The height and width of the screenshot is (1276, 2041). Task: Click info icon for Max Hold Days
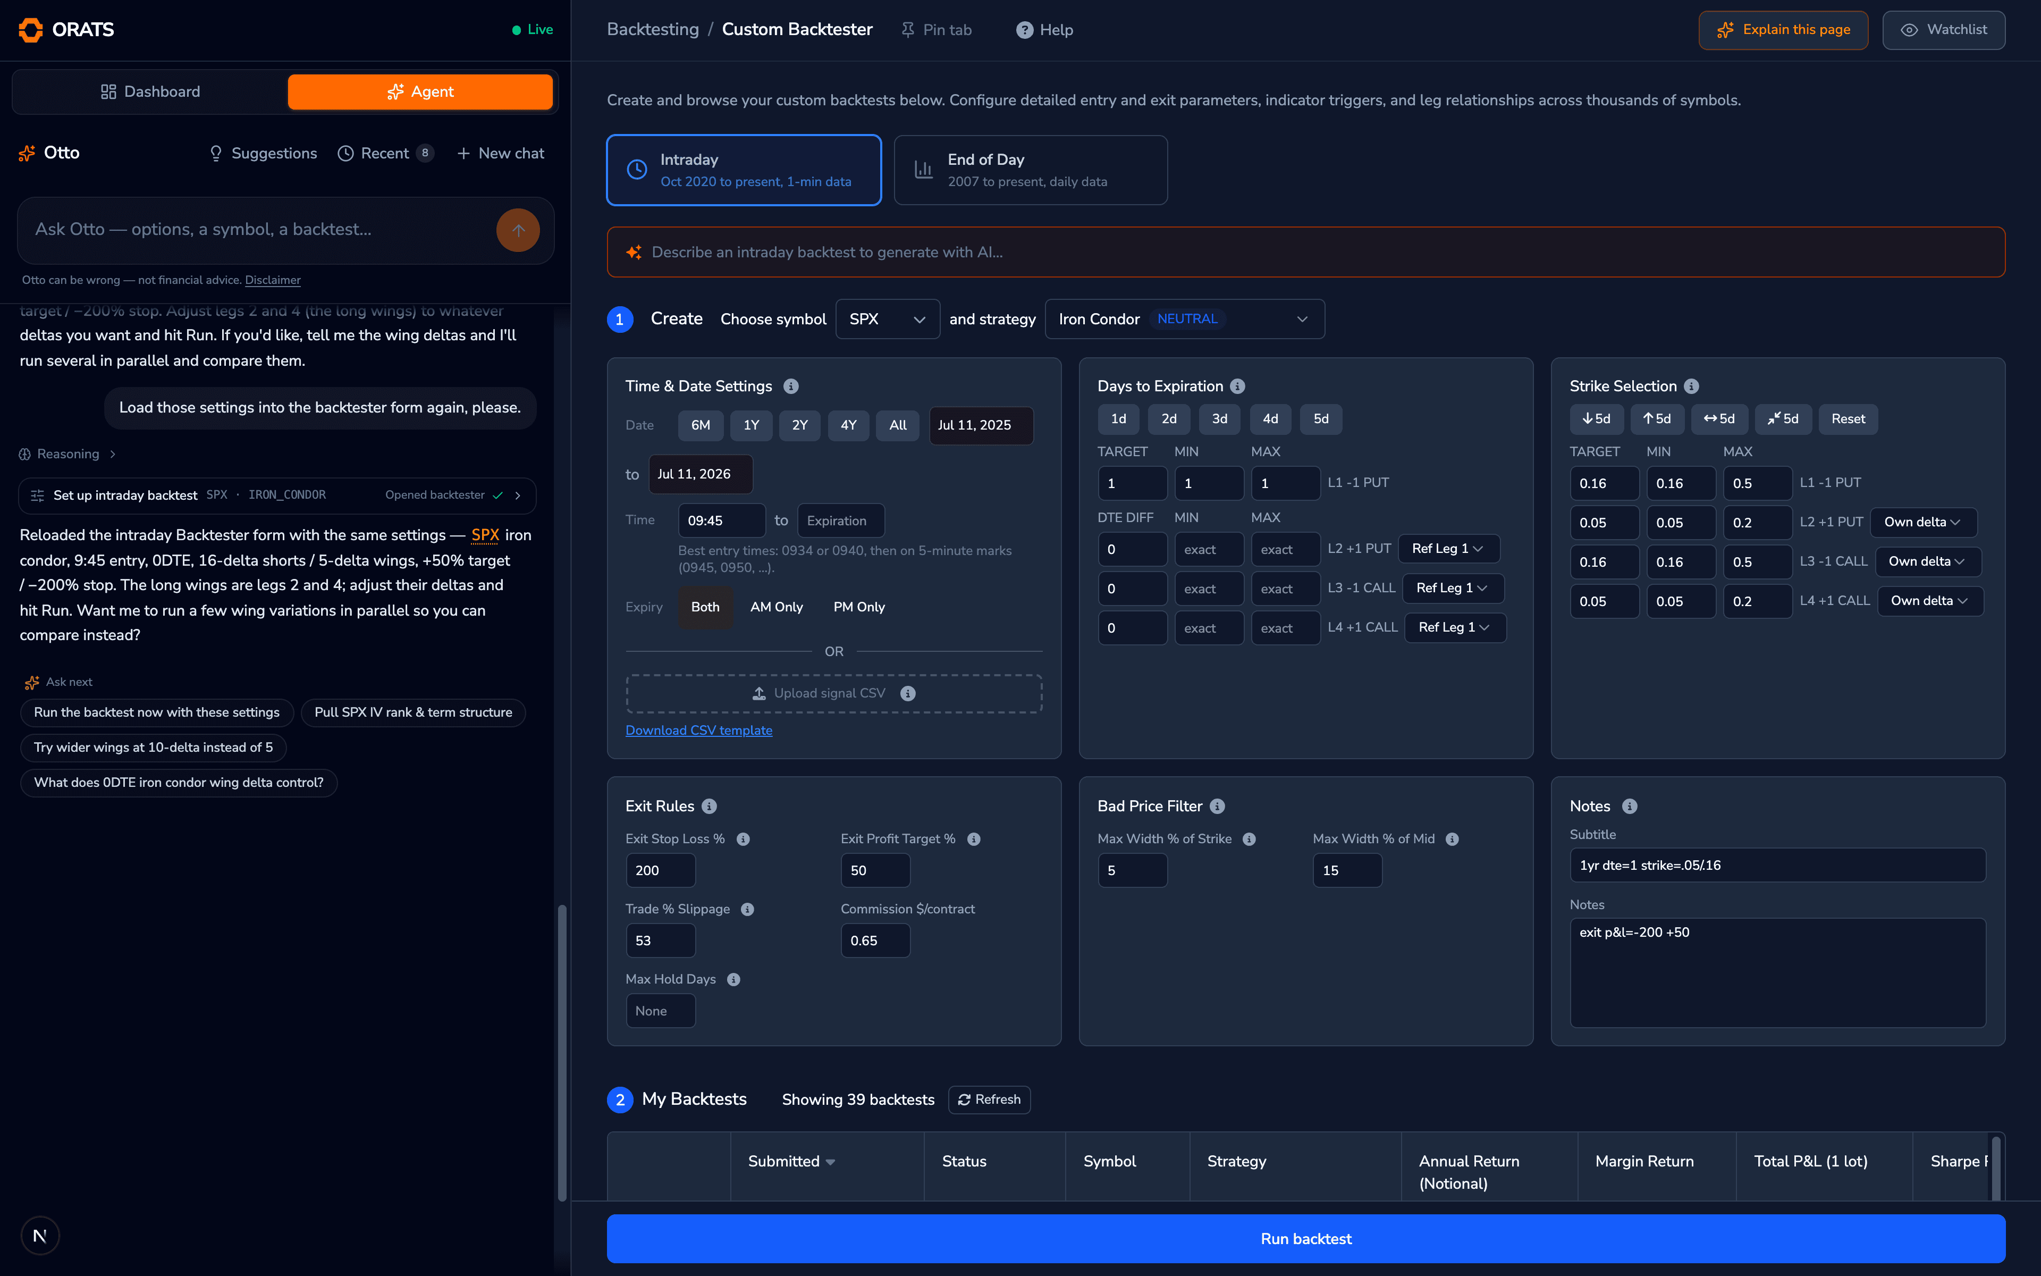click(733, 979)
